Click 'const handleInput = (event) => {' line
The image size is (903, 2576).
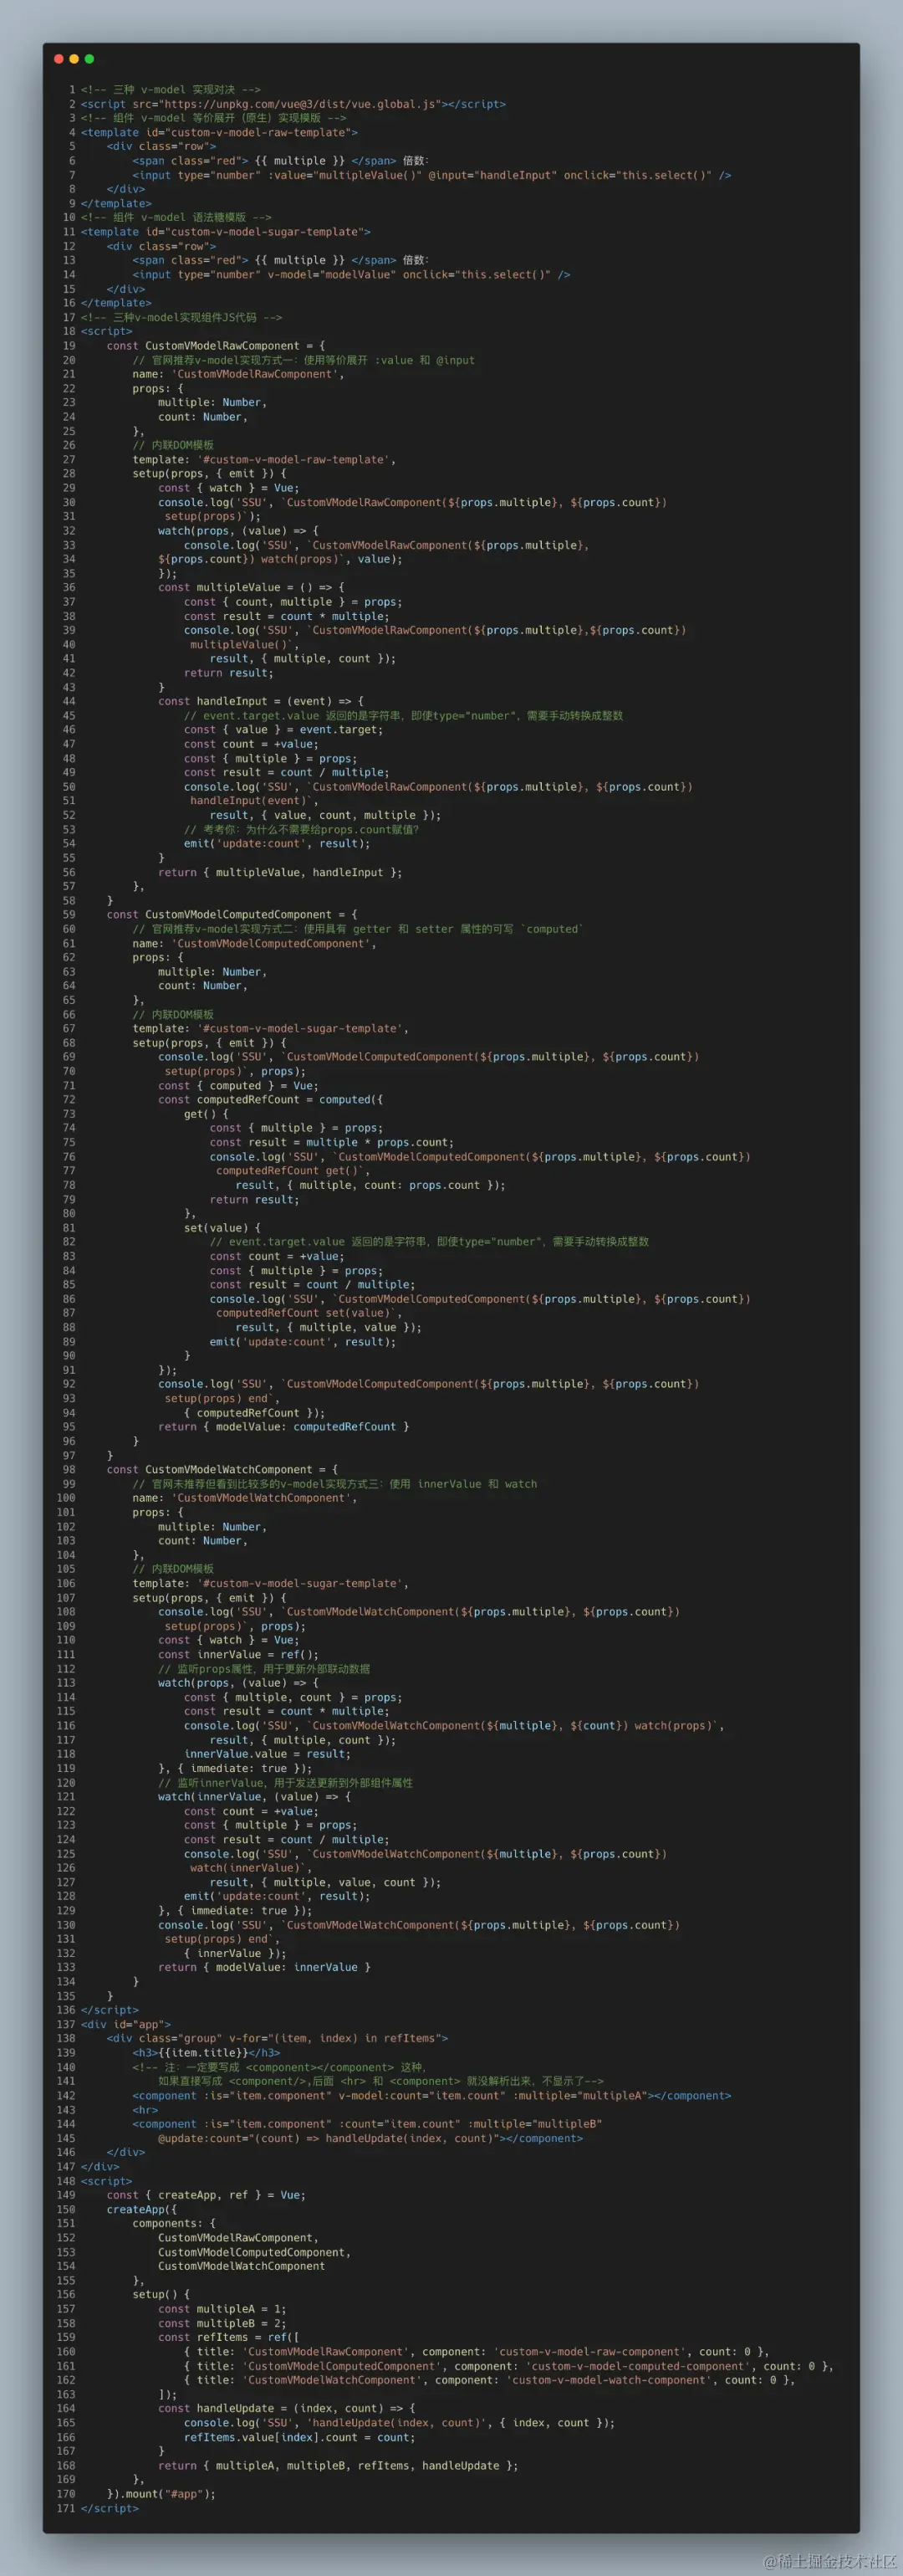tap(261, 701)
